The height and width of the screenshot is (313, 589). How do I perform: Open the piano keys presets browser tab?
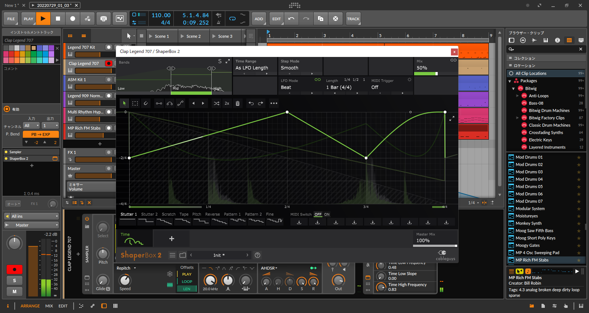546,40
